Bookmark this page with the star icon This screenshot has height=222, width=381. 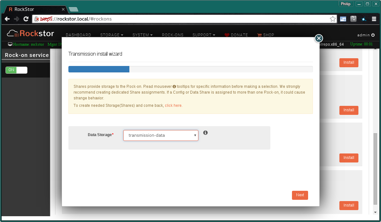pyautogui.click(x=333, y=19)
